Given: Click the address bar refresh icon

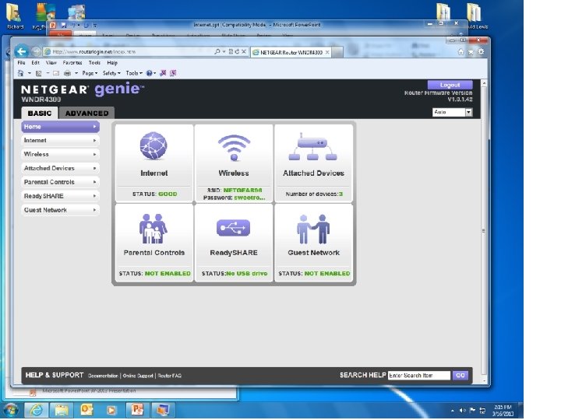Looking at the screenshot, I should (237, 52).
